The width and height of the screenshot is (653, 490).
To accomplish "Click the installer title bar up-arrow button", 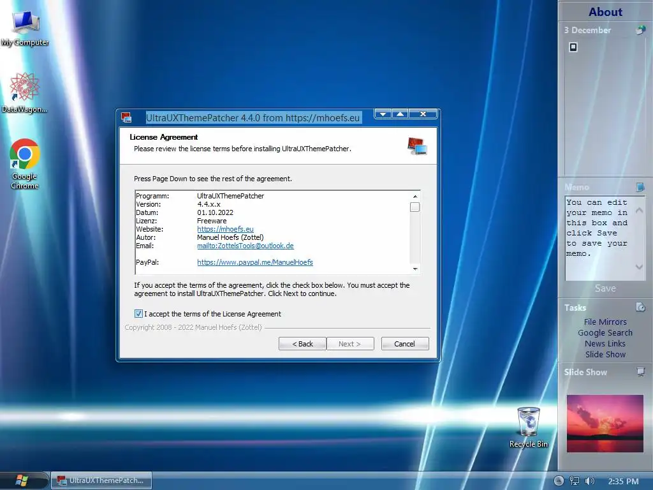I will (400, 114).
